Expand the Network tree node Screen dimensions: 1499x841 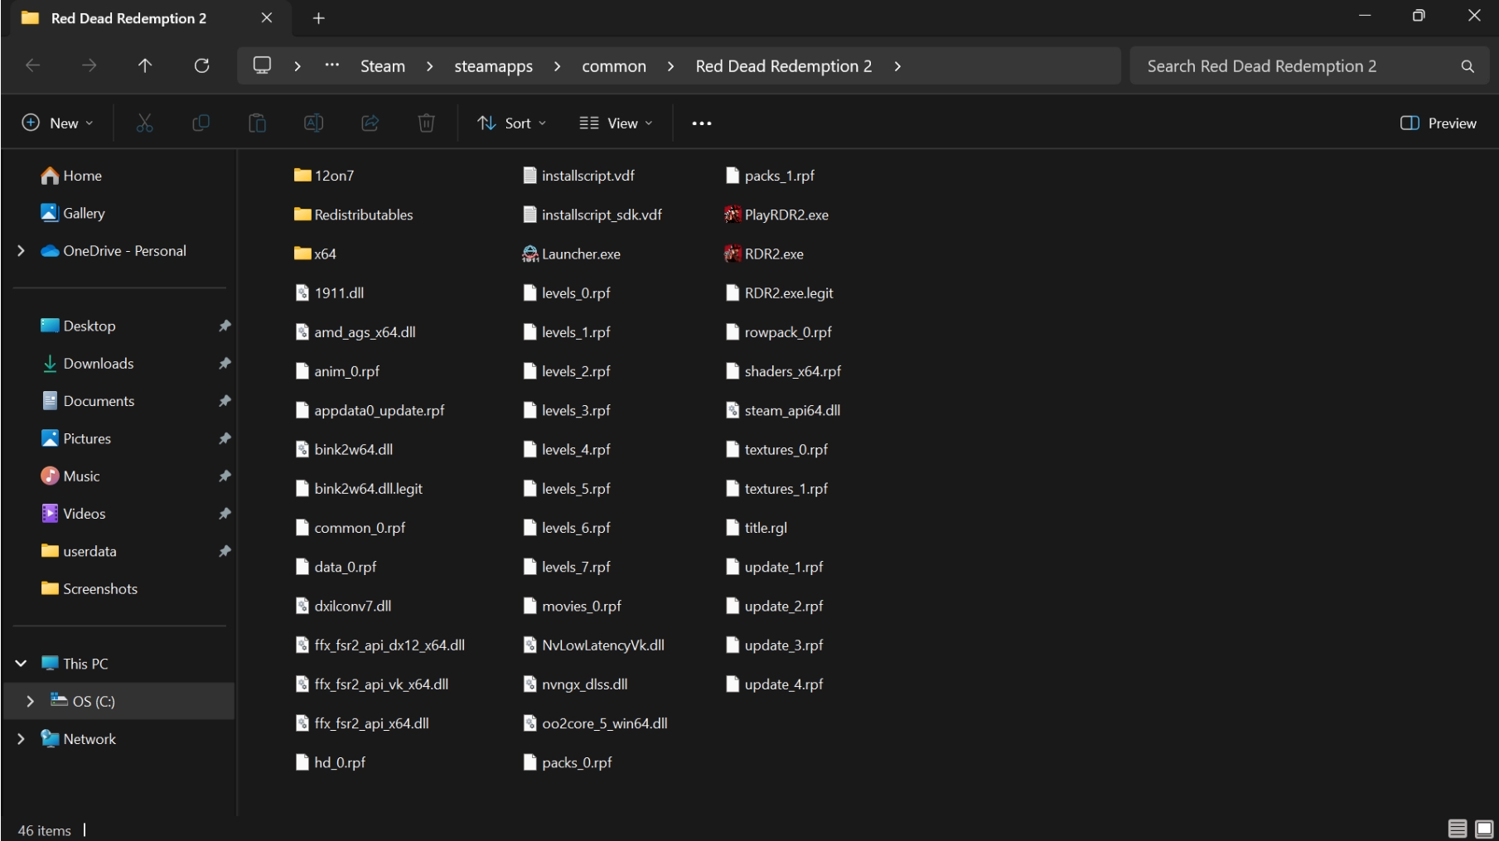[x=21, y=738]
